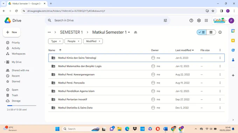Viewport: 238px width, 133px height.
Task: Open more actions for Matkul Pendidikan Agama Islam
Action: click(x=220, y=91)
